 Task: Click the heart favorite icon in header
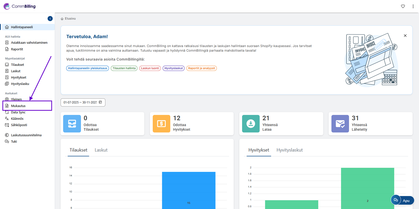point(403,6)
